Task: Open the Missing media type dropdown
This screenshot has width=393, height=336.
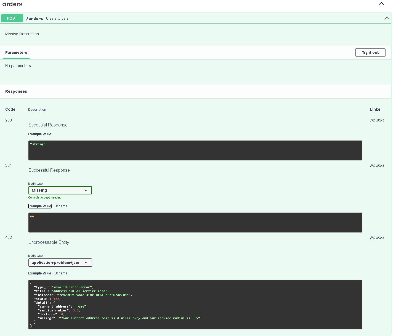Action: click(60, 190)
